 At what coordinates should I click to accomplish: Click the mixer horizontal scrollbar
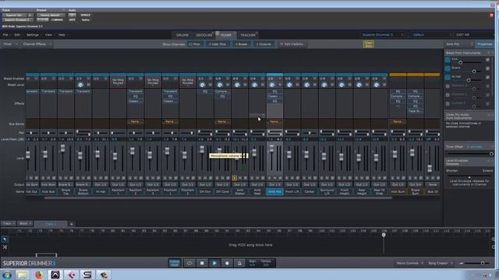(x=218, y=198)
